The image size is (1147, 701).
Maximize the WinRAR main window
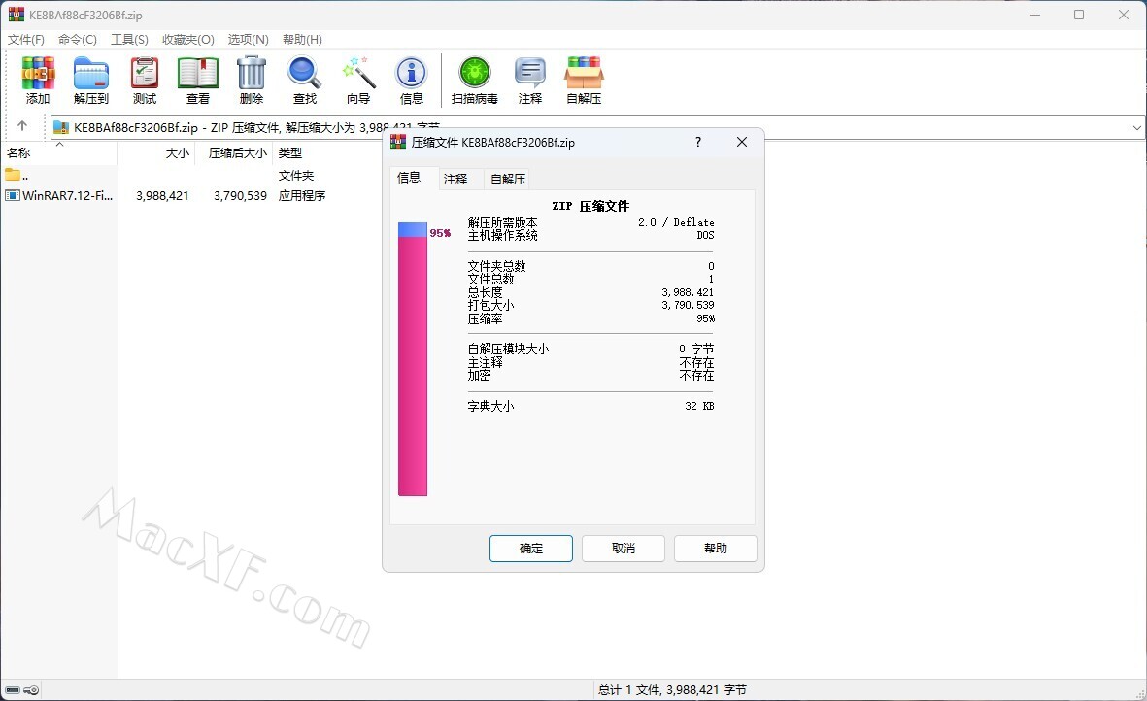(1079, 15)
